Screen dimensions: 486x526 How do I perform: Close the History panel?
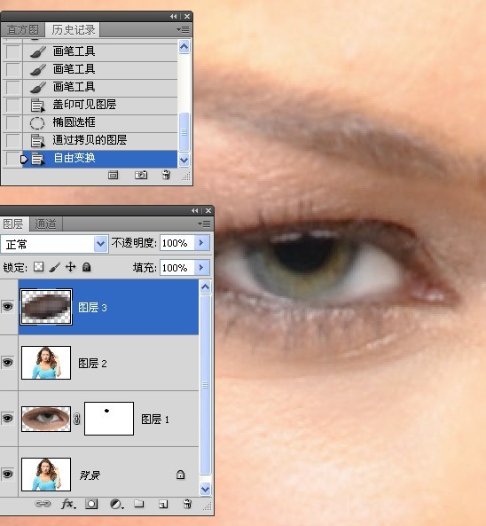(x=187, y=16)
